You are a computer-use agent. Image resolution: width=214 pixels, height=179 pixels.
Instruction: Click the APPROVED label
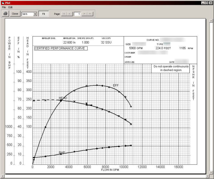129,62
